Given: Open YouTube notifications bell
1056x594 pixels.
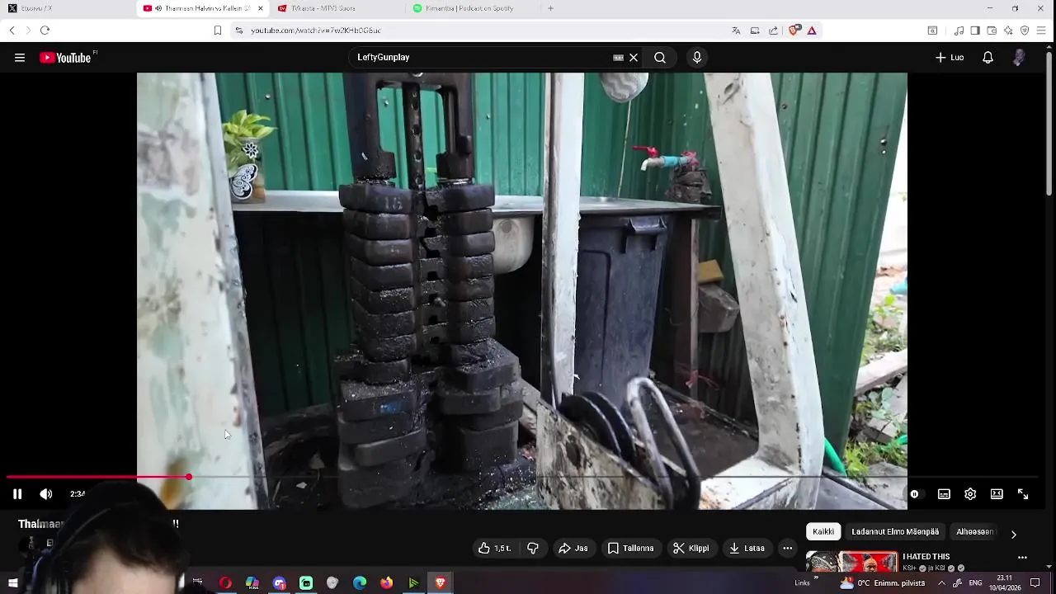Looking at the screenshot, I should 988,58.
